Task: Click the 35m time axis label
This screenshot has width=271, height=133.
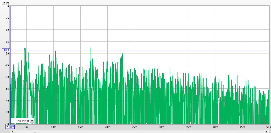Action: click(188, 127)
